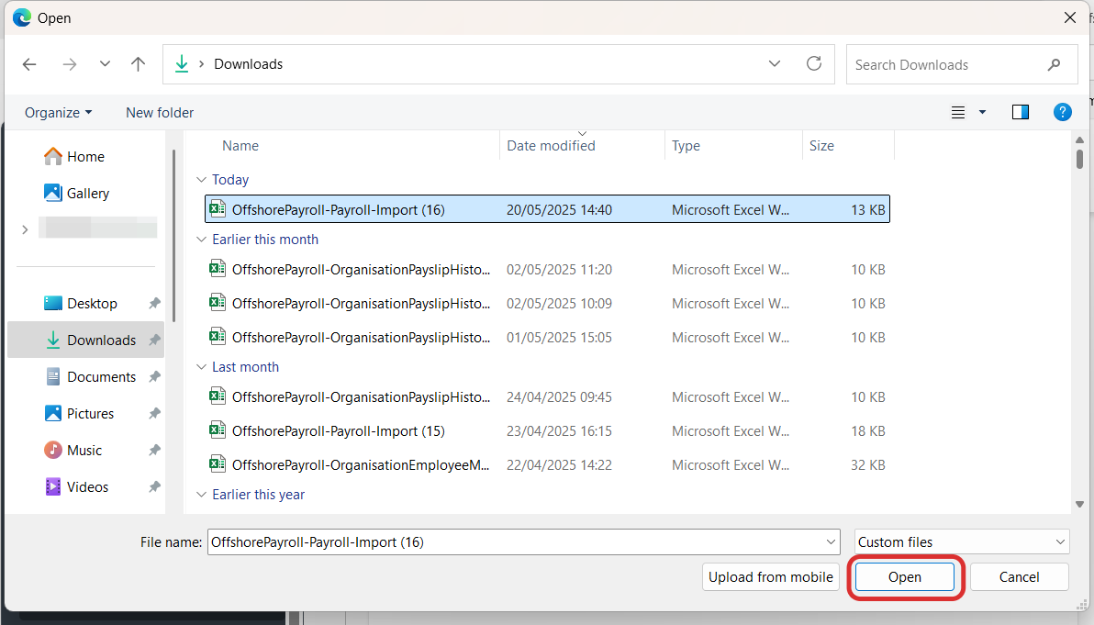Click green download icon in address bar

pos(182,64)
